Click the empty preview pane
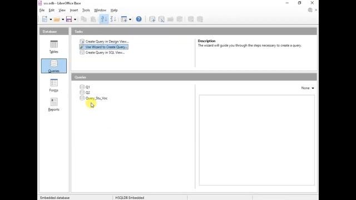The image size is (356, 200). [257, 140]
